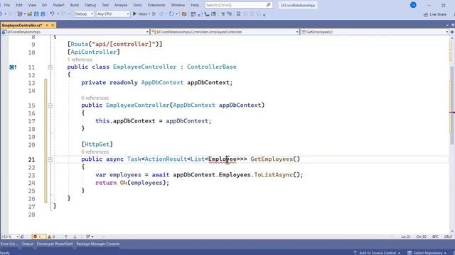Click Start Without Debugging outline play icon

point(154,14)
